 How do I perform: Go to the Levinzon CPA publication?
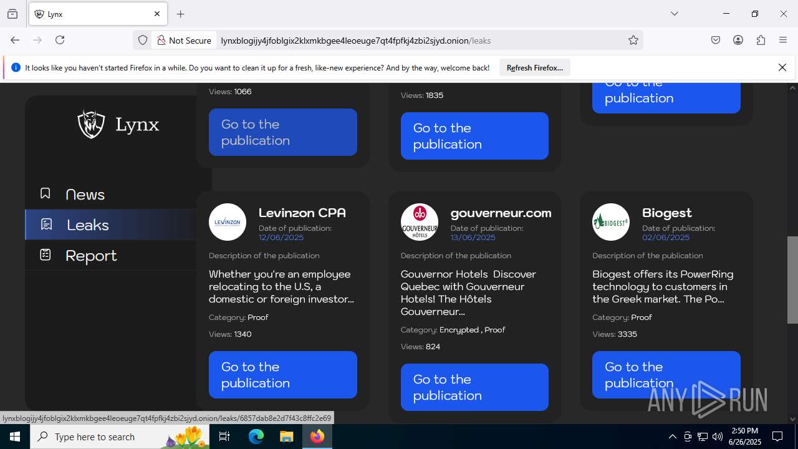click(283, 375)
